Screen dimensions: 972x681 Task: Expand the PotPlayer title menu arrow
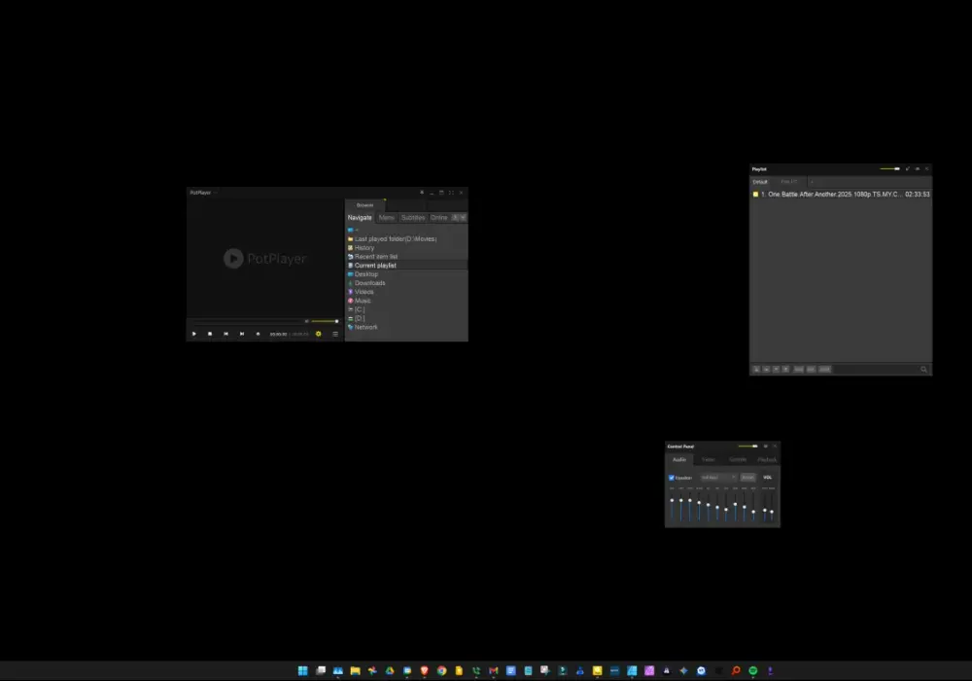click(x=216, y=193)
